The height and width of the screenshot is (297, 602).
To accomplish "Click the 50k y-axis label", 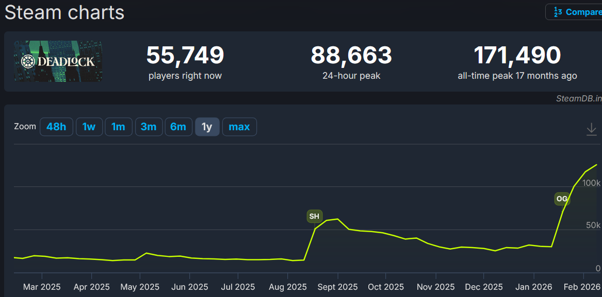I will tap(594, 226).
